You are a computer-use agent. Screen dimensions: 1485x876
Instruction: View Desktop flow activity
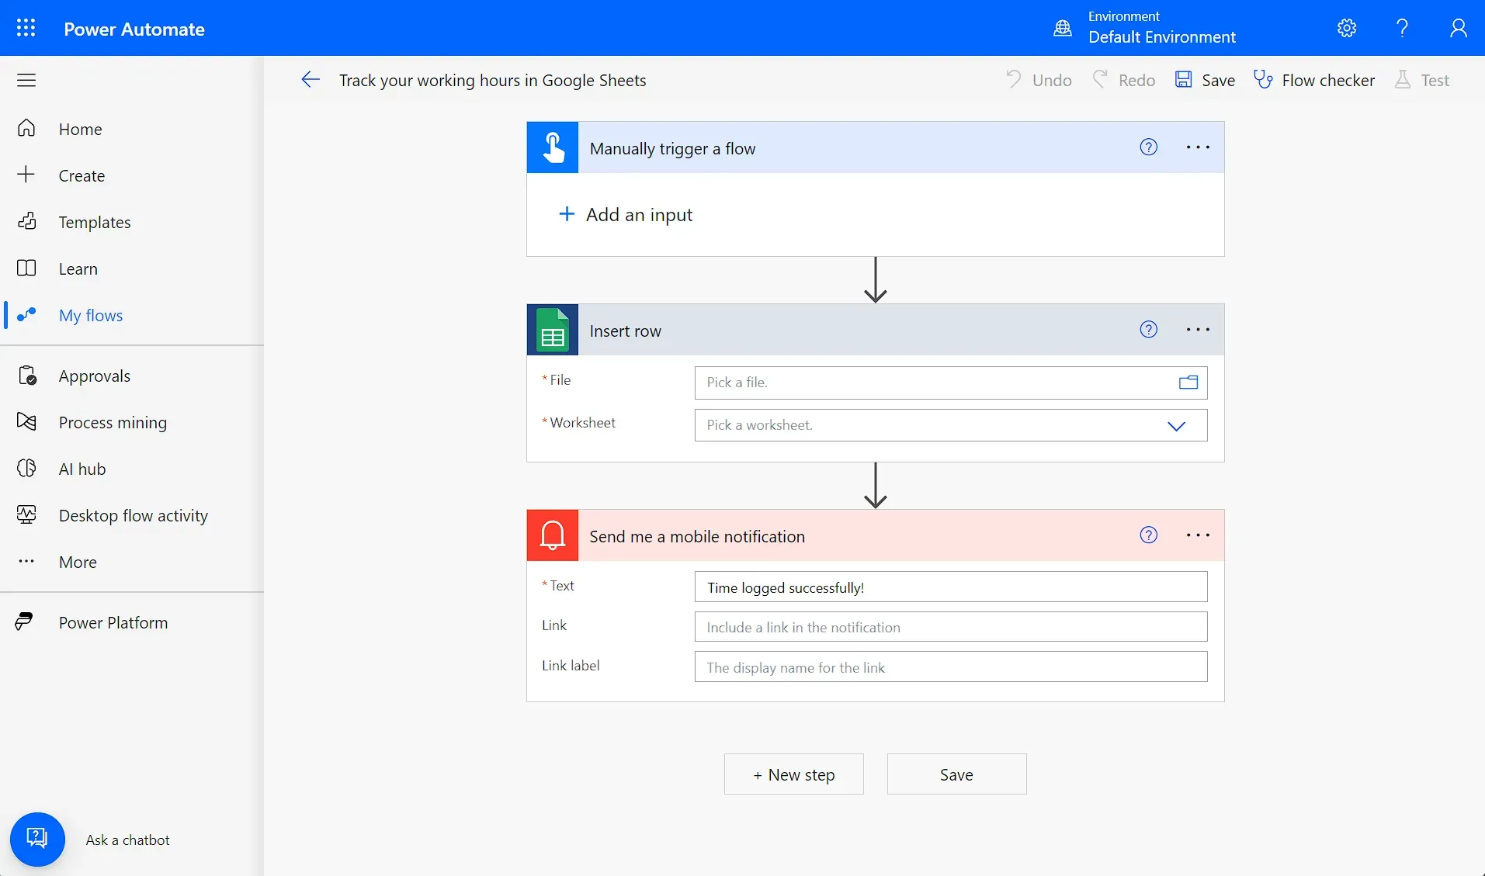pyautogui.click(x=134, y=514)
